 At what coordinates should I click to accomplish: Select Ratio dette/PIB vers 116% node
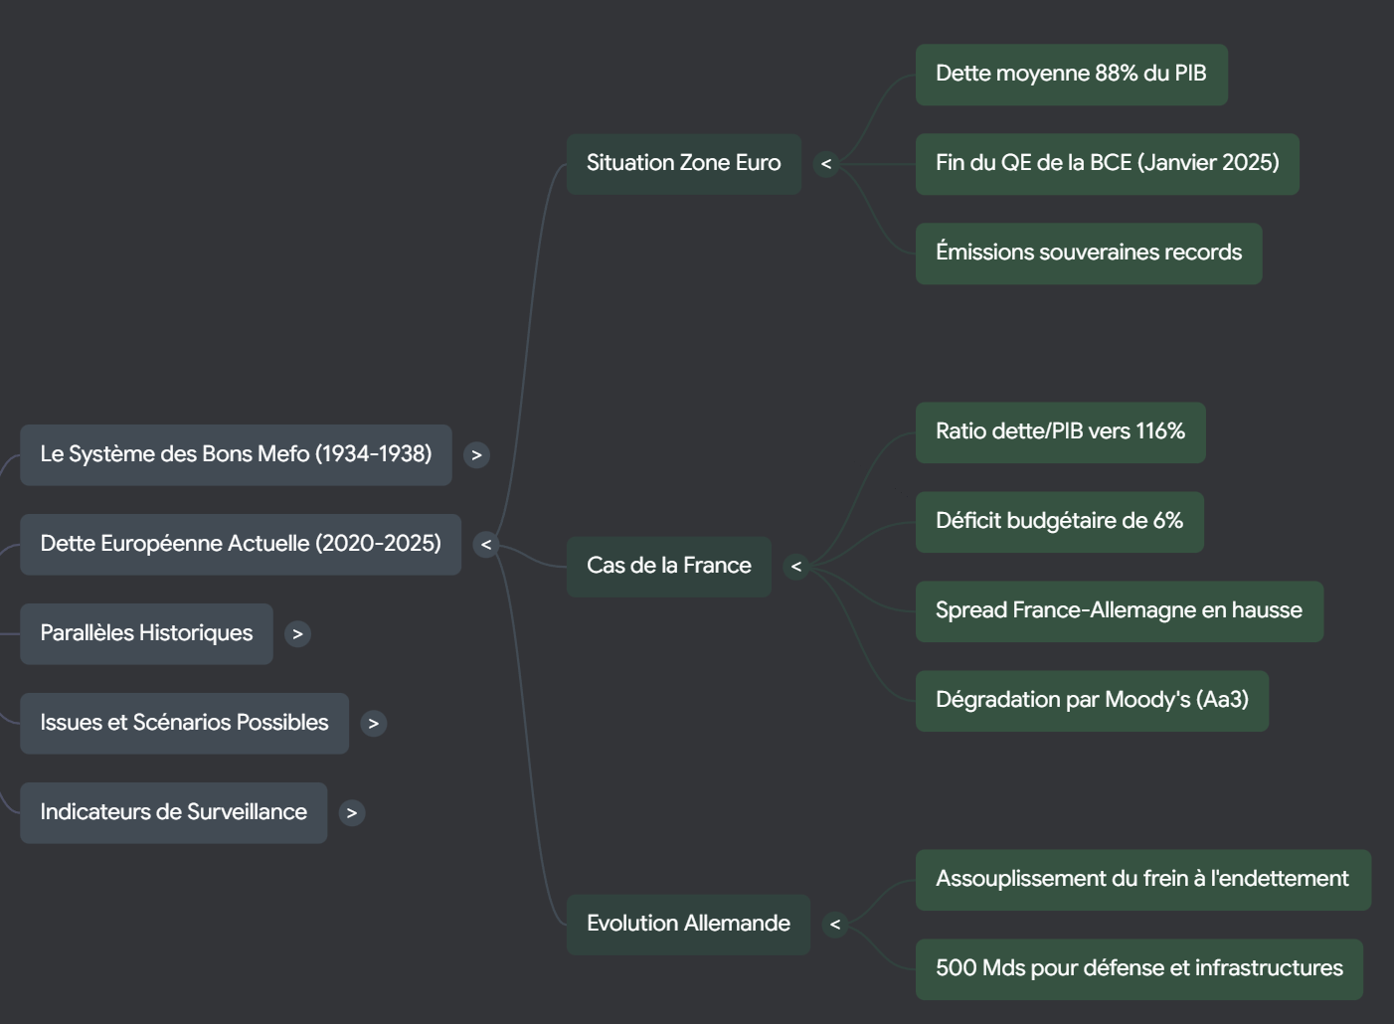pyautogui.click(x=1060, y=432)
